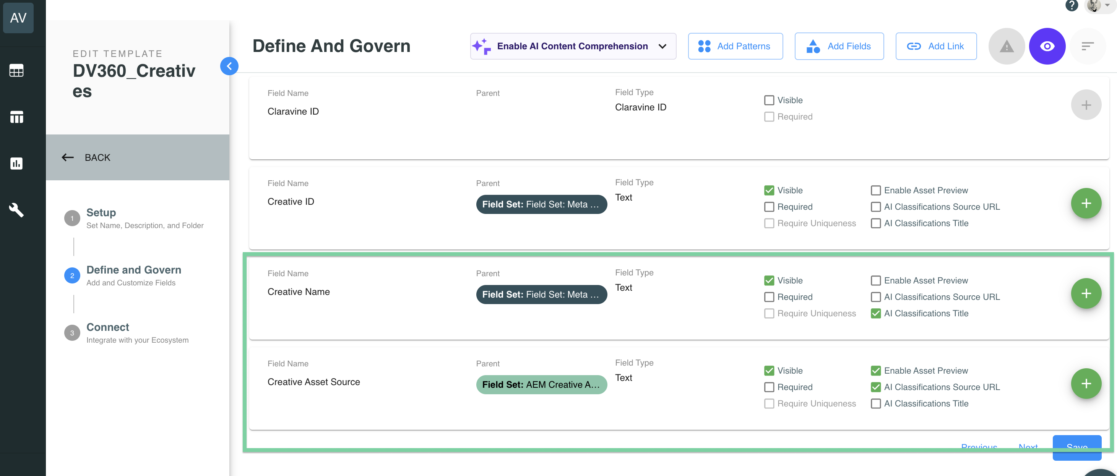The image size is (1117, 476).
Task: Toggle the purple eye preview button
Action: click(x=1047, y=46)
